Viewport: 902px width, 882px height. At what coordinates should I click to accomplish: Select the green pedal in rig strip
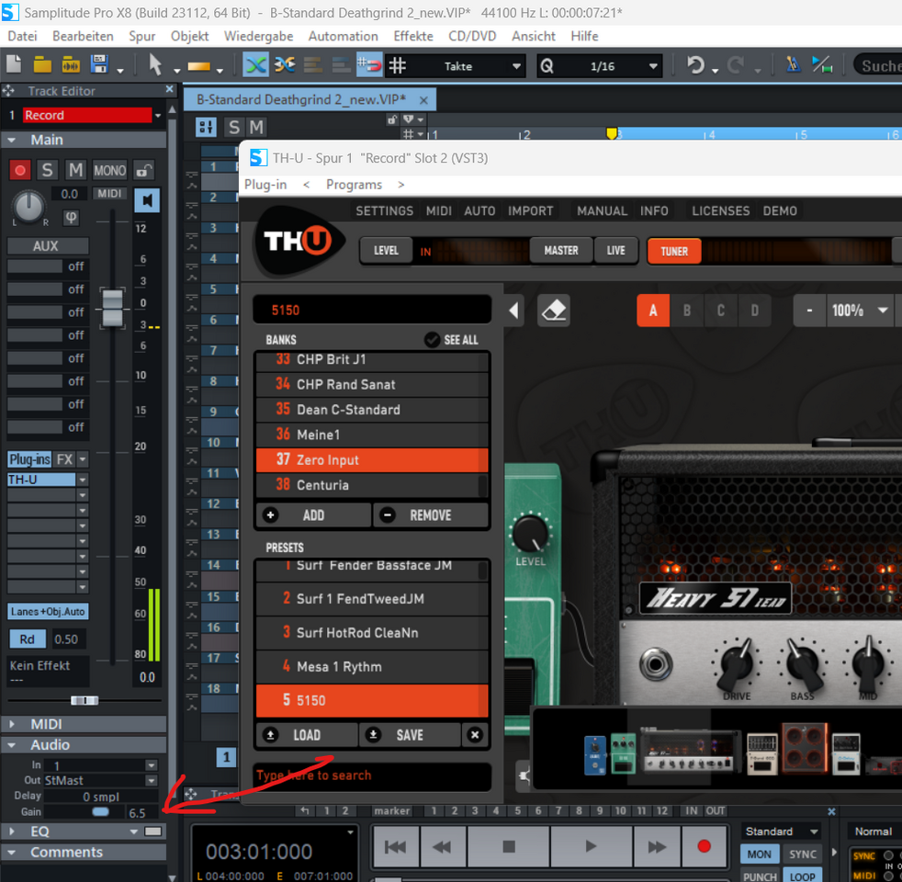click(623, 752)
